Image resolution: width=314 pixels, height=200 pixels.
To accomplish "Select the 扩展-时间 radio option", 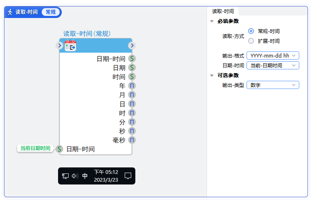I will (x=251, y=41).
